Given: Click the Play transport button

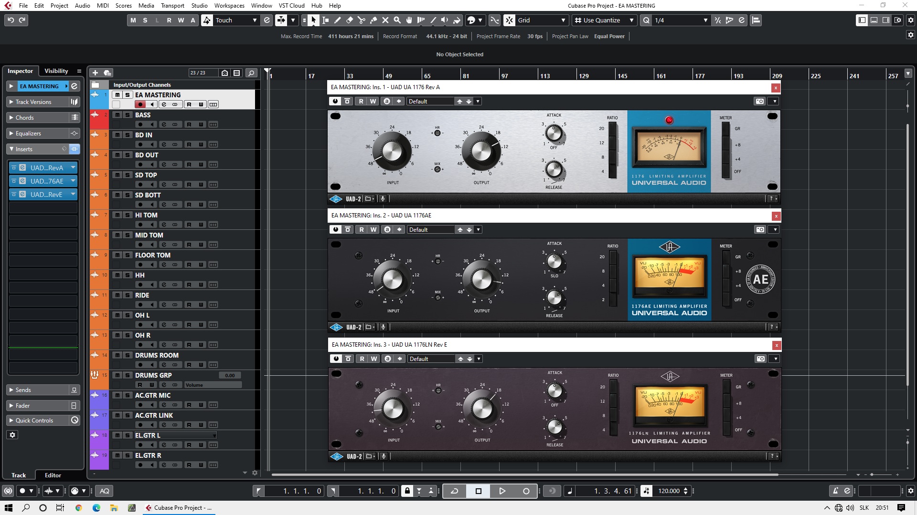Looking at the screenshot, I should 502,491.
